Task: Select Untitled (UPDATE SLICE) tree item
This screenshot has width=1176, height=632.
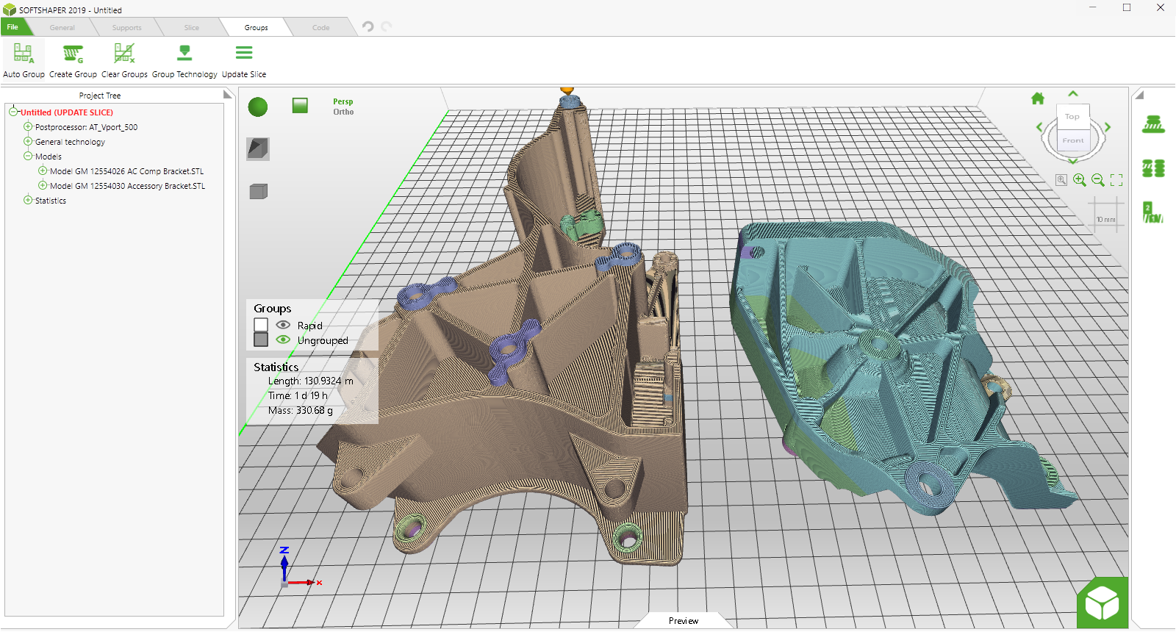Action: pos(67,112)
